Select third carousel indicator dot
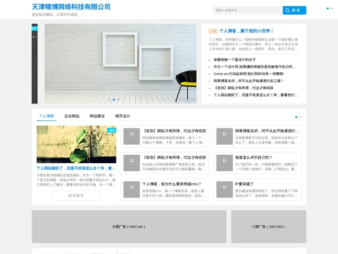The height and width of the screenshot is (254, 338). coord(118,100)
